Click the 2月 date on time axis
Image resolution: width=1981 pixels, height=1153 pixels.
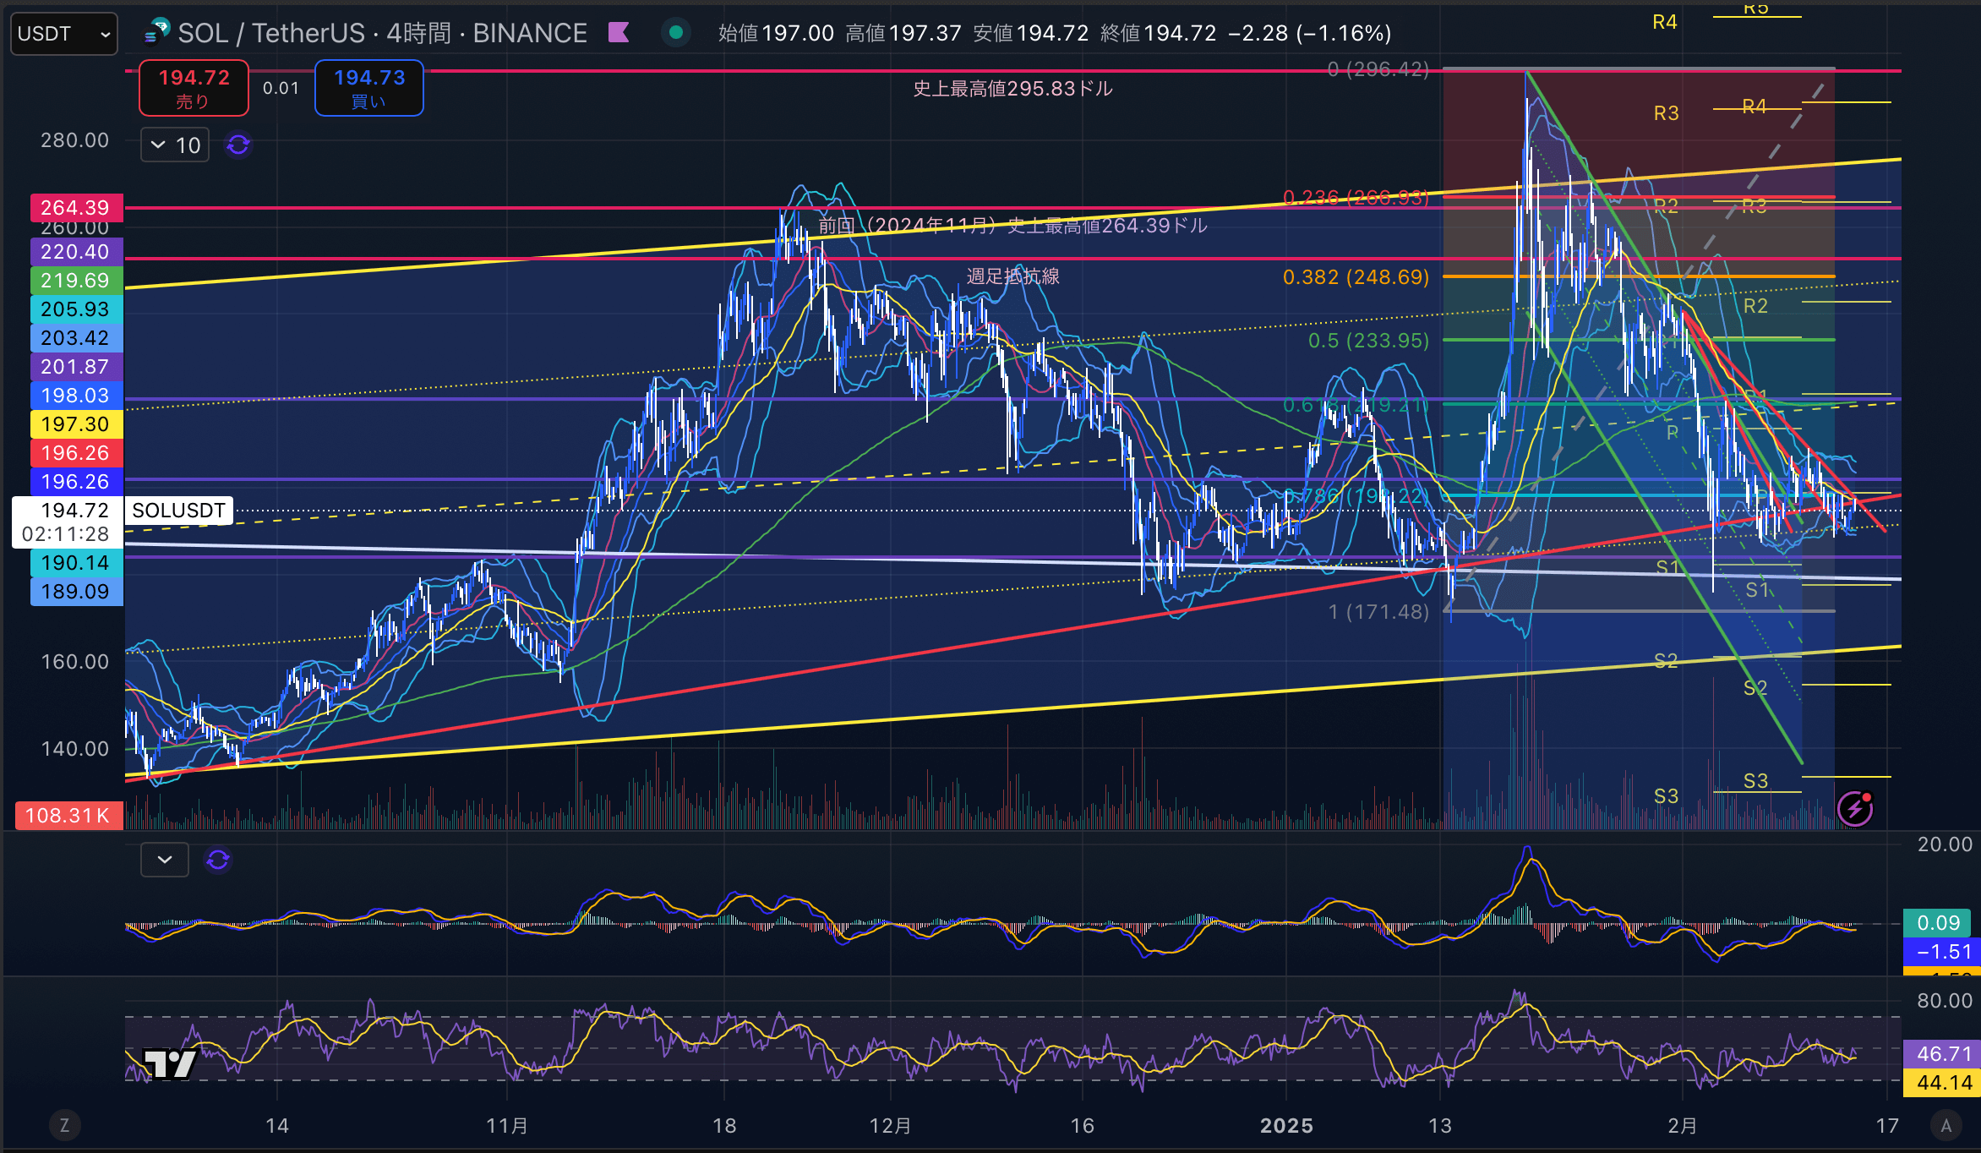pyautogui.click(x=1683, y=1126)
